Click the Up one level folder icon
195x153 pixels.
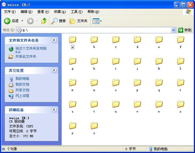[x=44, y=21]
